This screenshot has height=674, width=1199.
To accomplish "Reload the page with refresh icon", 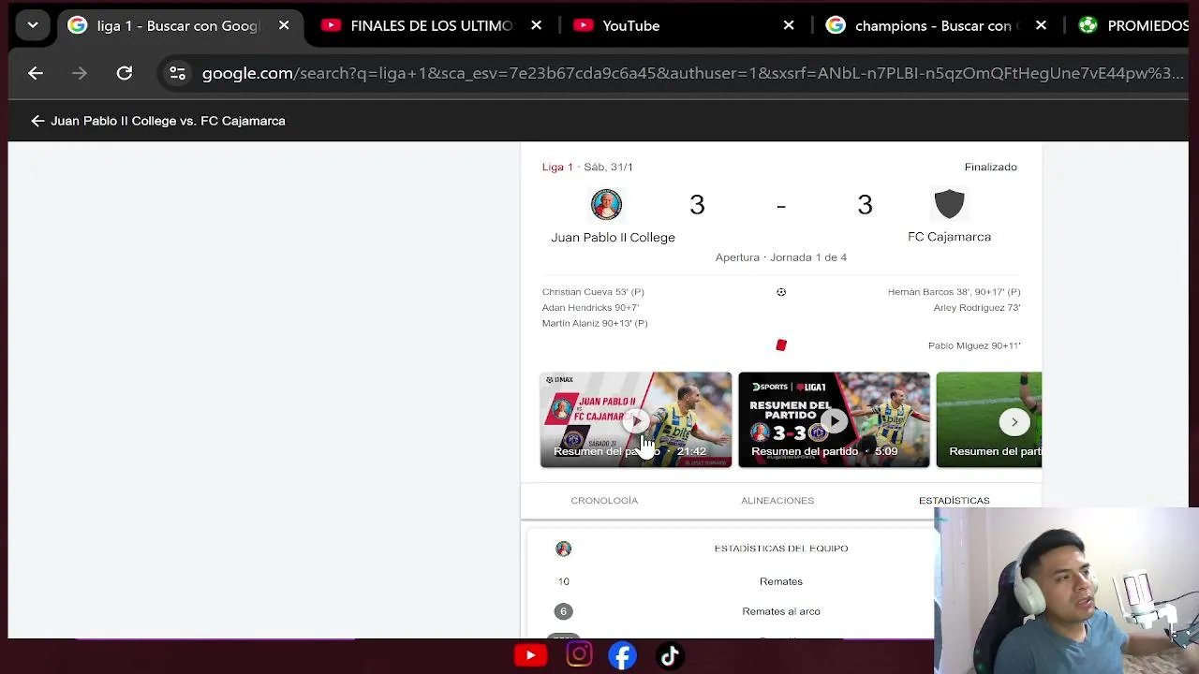I will 124,73.
